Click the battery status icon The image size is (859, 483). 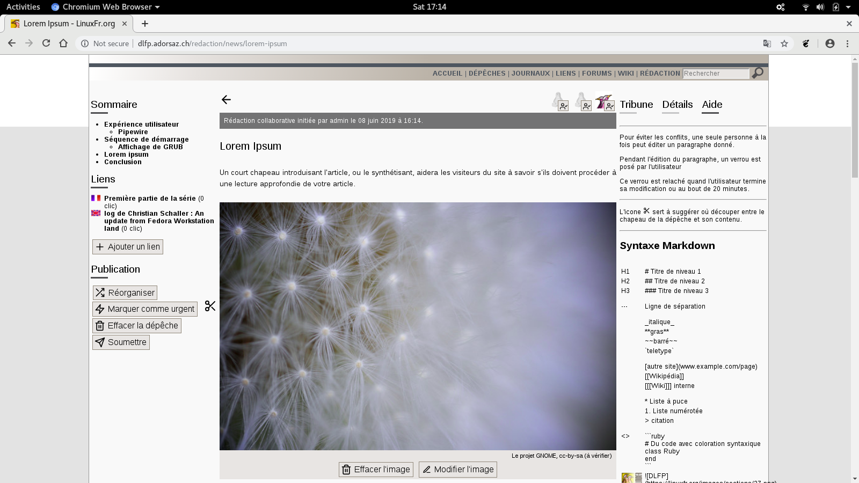(835, 7)
